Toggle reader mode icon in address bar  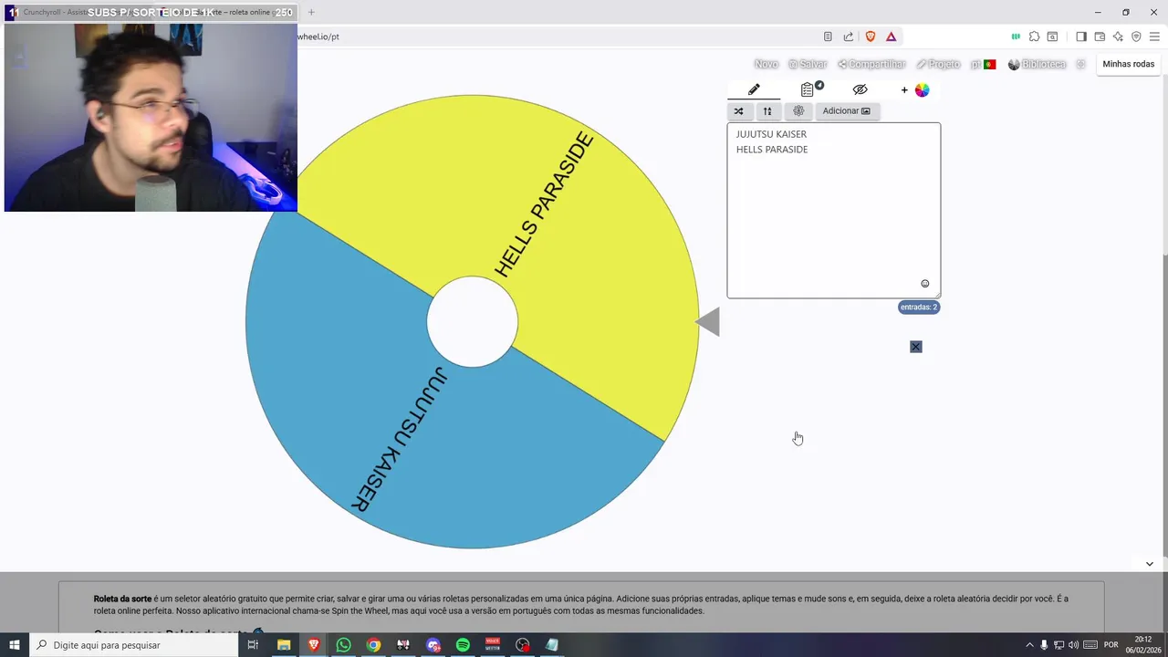828,36
